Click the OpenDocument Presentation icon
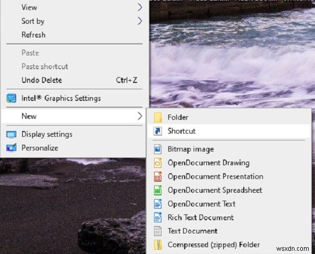 158,176
